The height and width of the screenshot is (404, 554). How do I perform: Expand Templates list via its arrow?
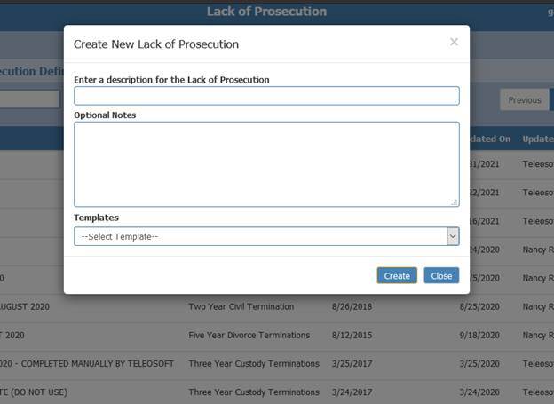[453, 236]
